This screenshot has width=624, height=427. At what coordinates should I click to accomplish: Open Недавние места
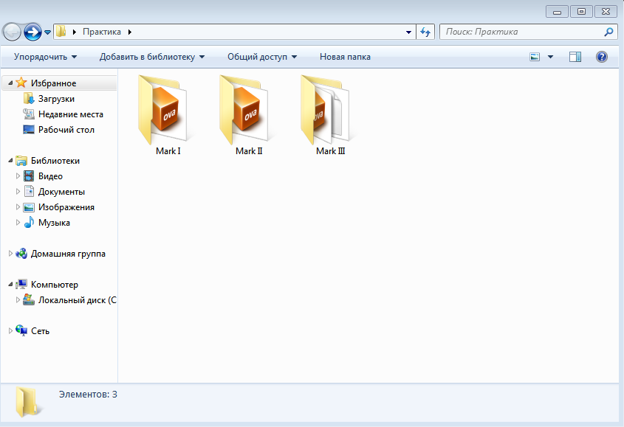pos(71,114)
